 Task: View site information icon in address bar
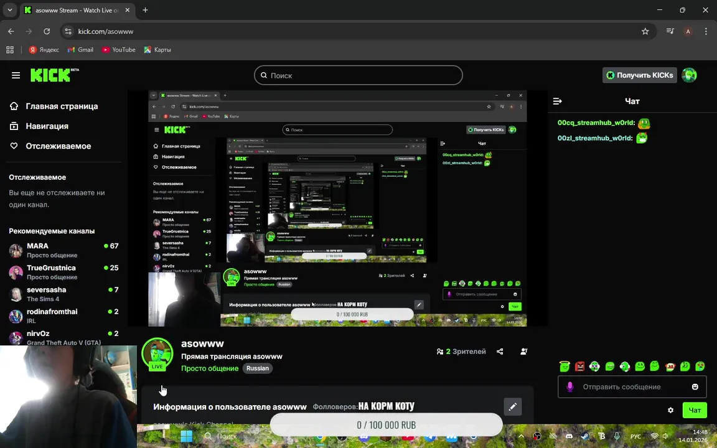(68, 32)
